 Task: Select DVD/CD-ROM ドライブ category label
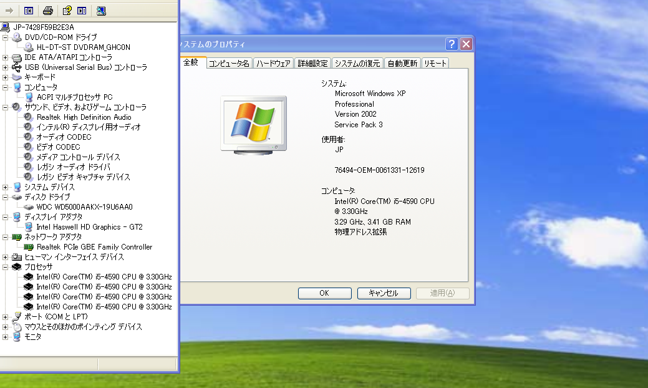coord(60,37)
